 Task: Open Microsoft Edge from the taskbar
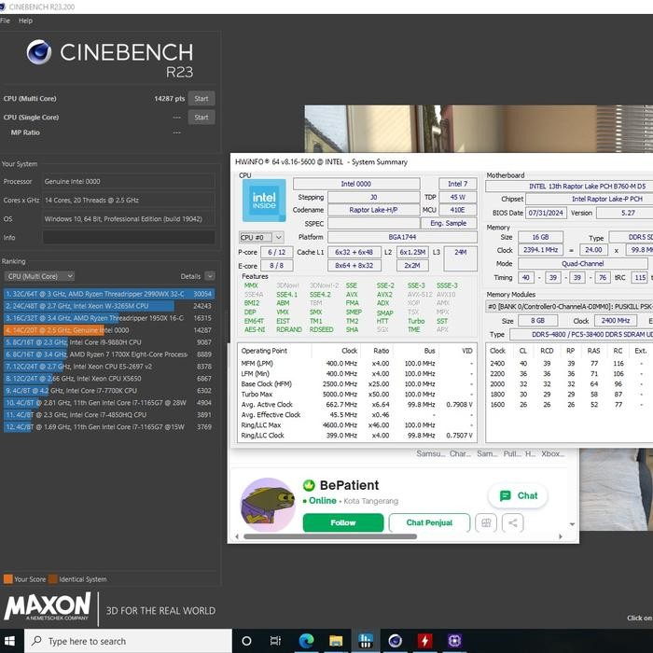click(306, 641)
